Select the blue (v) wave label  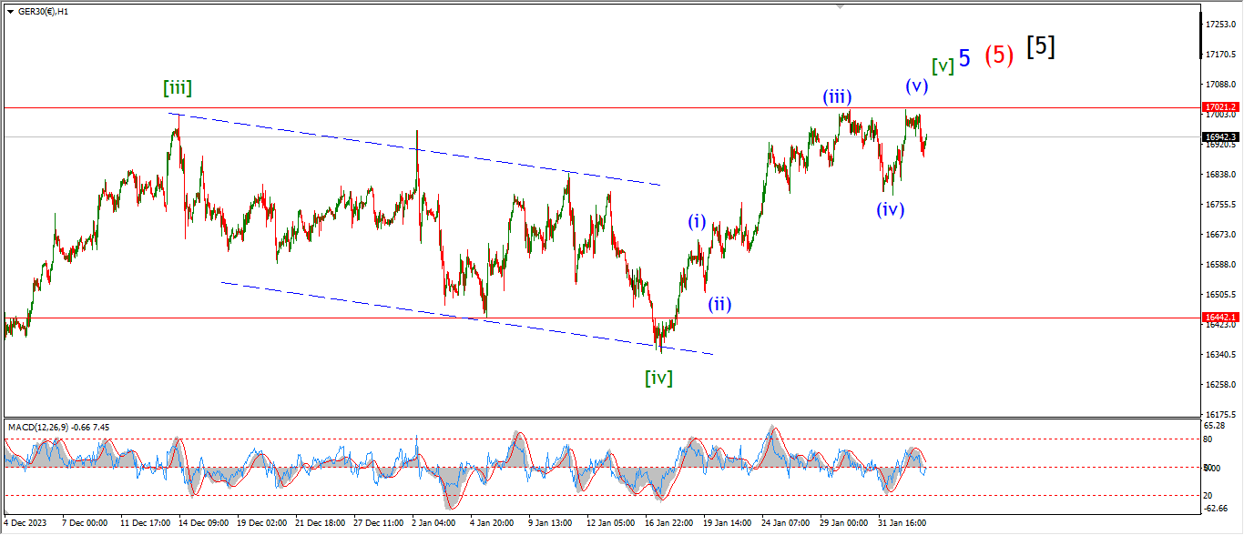916,86
